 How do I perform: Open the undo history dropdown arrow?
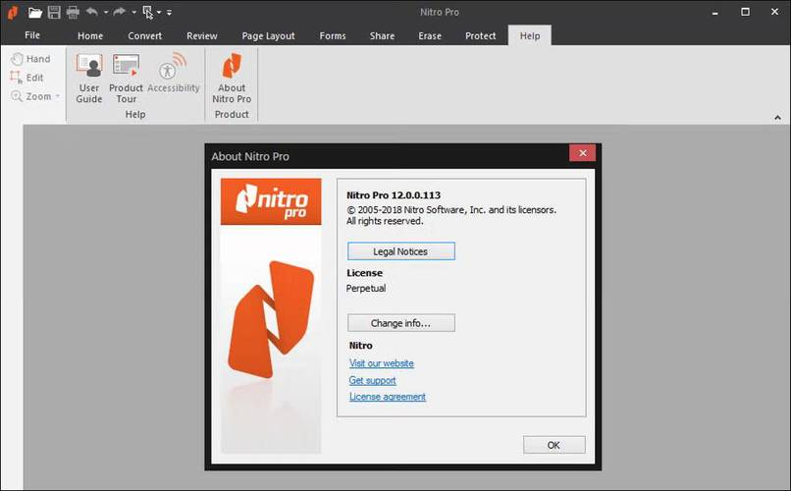click(x=106, y=12)
